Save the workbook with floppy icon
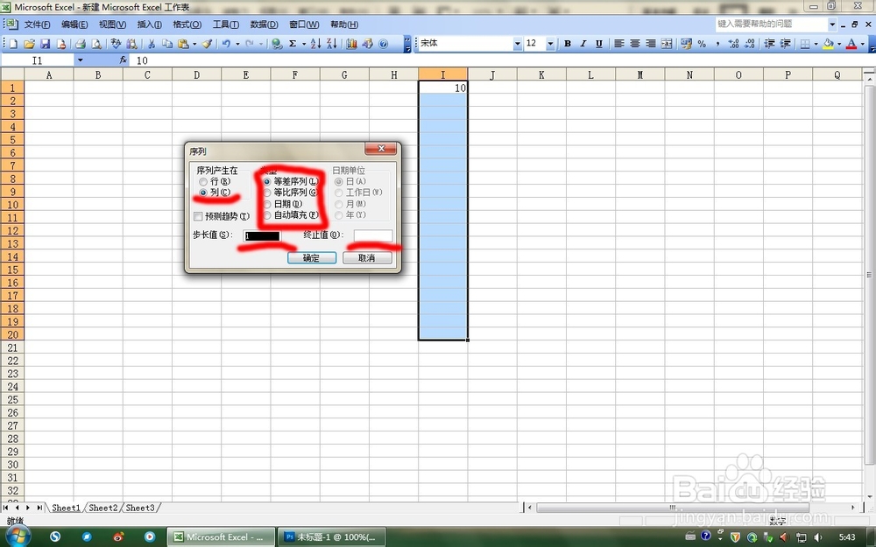 (x=46, y=44)
